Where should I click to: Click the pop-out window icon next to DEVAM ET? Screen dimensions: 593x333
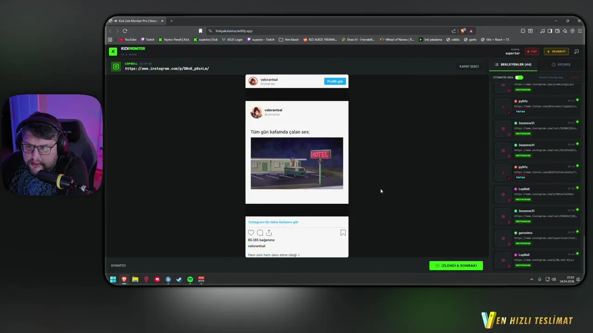[576, 51]
